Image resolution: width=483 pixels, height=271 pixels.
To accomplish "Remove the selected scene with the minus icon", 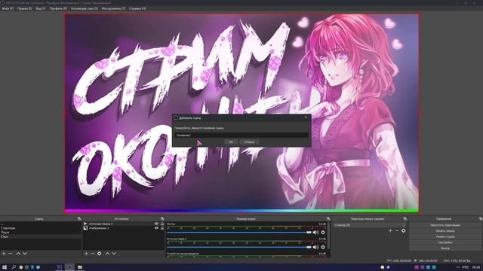I will pos(10,254).
